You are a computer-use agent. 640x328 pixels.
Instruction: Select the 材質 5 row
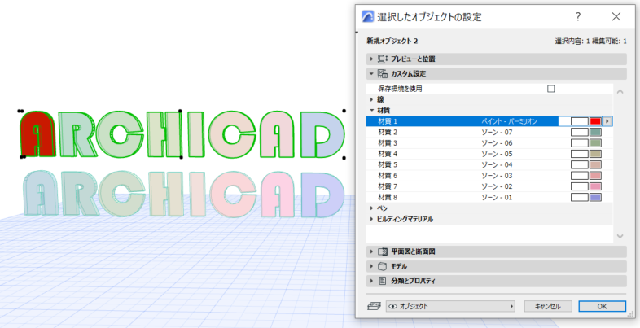coord(489,165)
